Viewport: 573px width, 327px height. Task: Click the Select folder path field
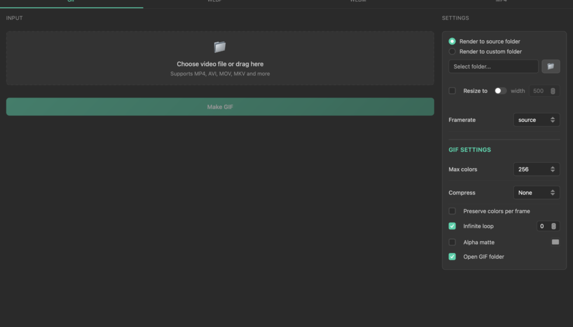coord(493,67)
